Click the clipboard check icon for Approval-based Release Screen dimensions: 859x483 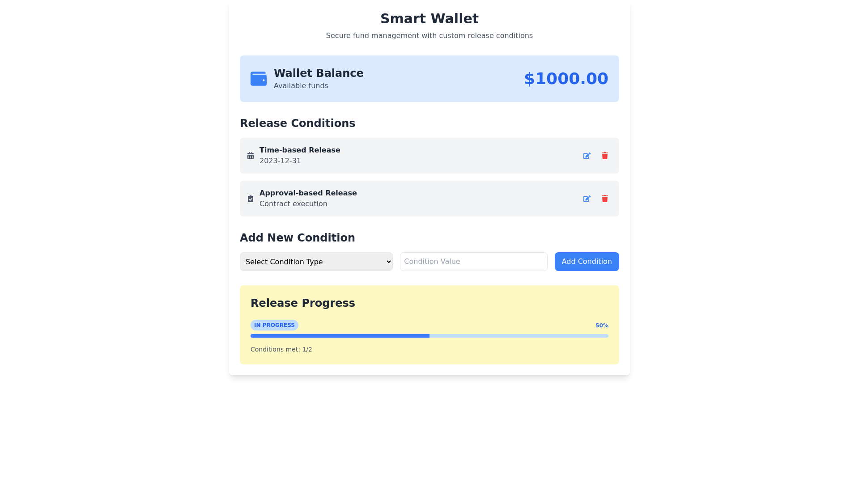pos(251,199)
